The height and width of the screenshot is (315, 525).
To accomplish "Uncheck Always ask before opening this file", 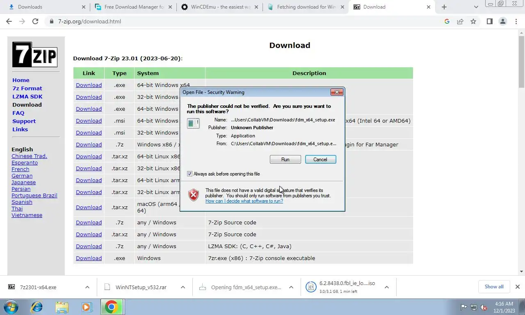I will [189, 174].
